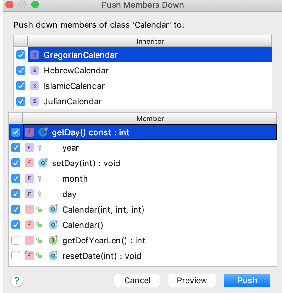
Task: Click the abstract method icon beside getDefYearLen()
Action: pyautogui.click(x=53, y=240)
